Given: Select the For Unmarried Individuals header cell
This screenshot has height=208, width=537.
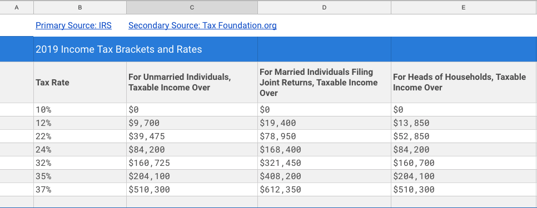Looking at the screenshot, I should 192,82.
